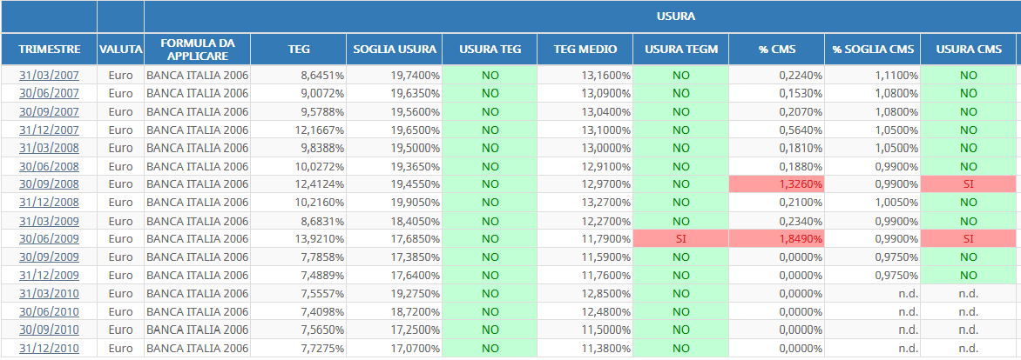
Task: Open the 30/09/2010 quarter link
Action: coord(49,330)
